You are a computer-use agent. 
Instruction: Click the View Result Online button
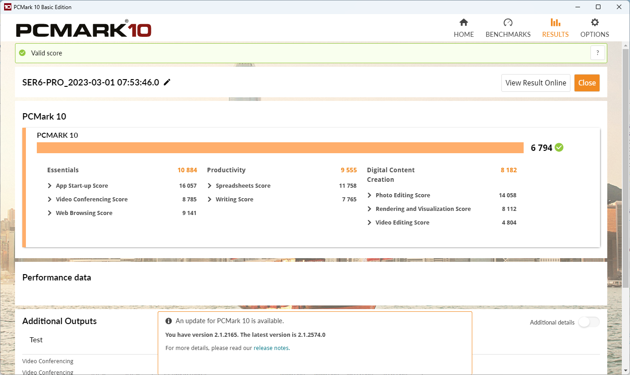pos(536,83)
